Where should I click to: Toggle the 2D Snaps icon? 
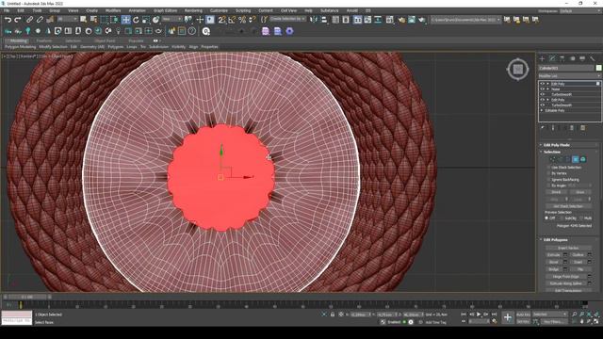[x=222, y=19]
